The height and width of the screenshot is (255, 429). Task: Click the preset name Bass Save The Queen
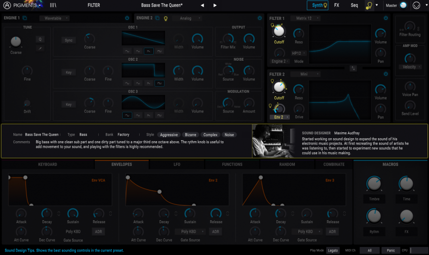pyautogui.click(x=162, y=5)
